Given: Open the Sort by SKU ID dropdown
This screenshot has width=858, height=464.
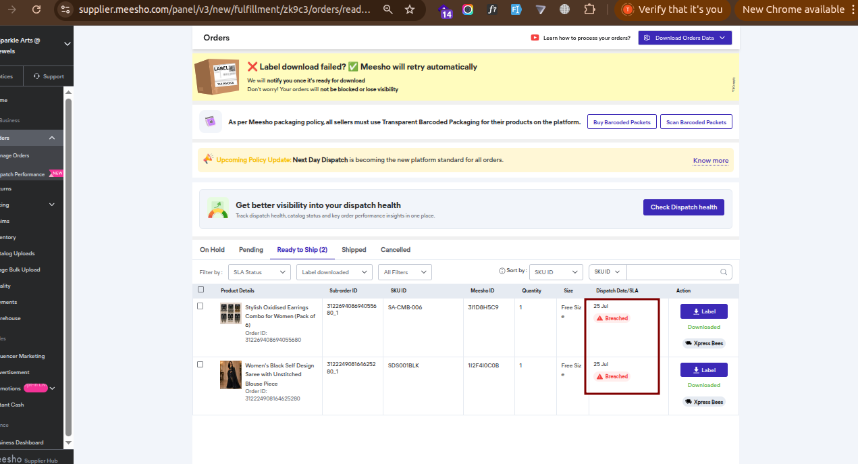Looking at the screenshot, I should (556, 272).
